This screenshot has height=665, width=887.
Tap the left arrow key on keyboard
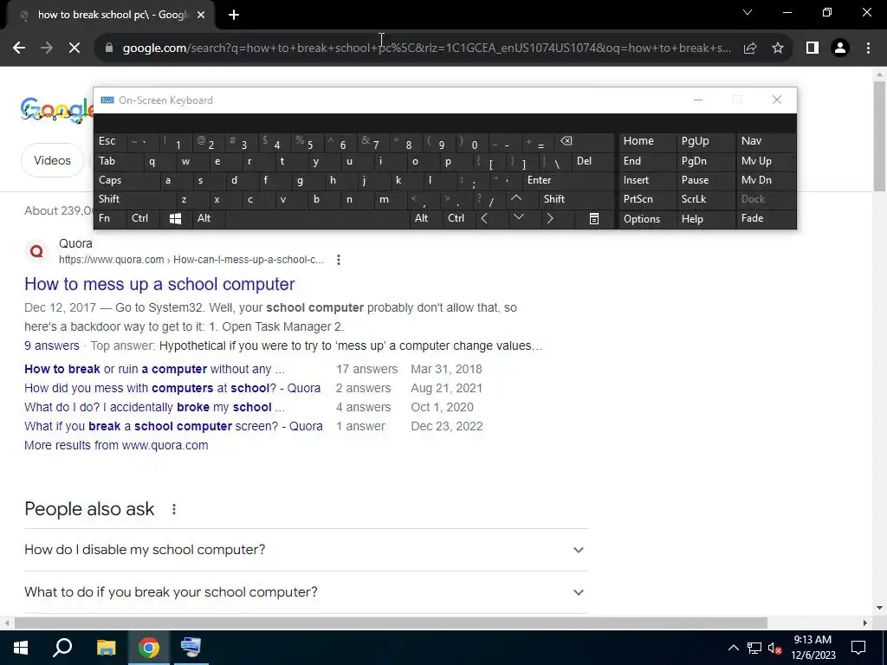click(x=484, y=218)
